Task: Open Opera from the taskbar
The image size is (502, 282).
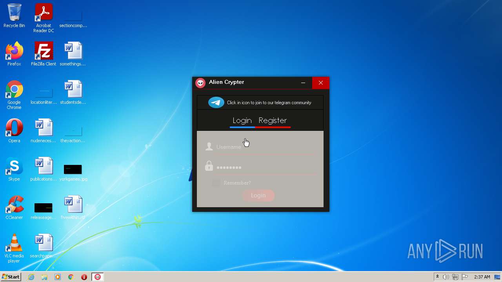Action: point(84,277)
